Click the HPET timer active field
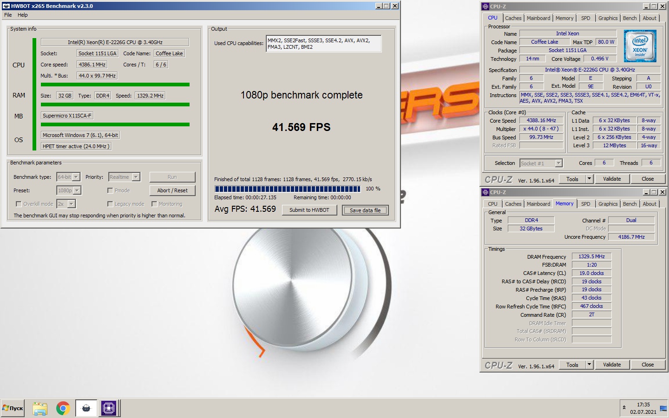Viewport: 669px width, 418px height. [76, 146]
